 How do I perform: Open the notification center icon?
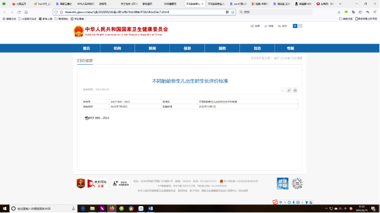click(374, 208)
